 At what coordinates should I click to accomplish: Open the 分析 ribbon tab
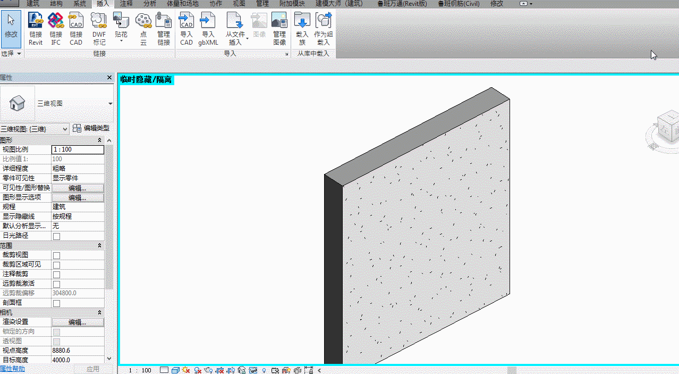pos(150,4)
